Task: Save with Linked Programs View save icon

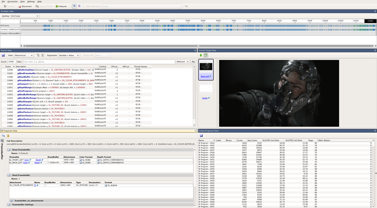Action: click(201, 136)
